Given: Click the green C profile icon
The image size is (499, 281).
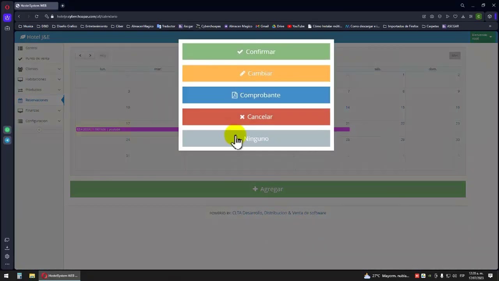Looking at the screenshot, I should (479, 16).
